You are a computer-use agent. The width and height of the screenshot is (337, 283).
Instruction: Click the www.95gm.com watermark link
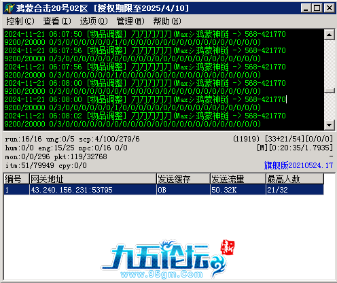[x=162, y=274]
